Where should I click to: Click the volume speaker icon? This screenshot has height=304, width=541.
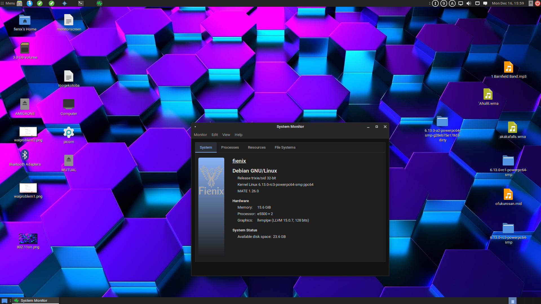point(469,3)
